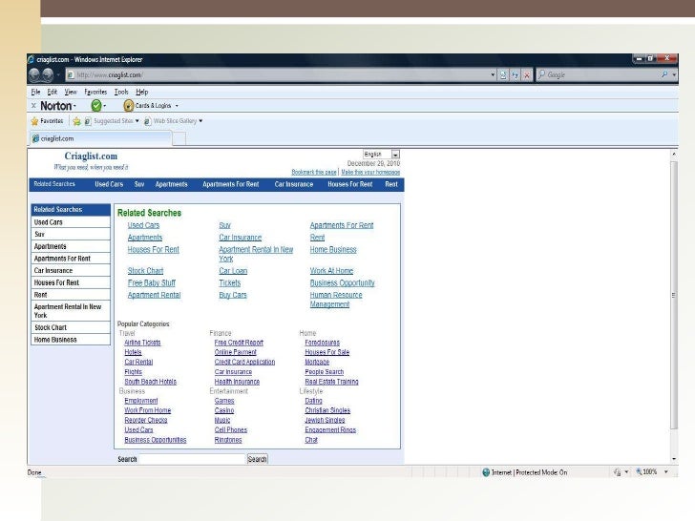Click the Free Baby Stuff link
695x521 pixels.
[x=152, y=282]
